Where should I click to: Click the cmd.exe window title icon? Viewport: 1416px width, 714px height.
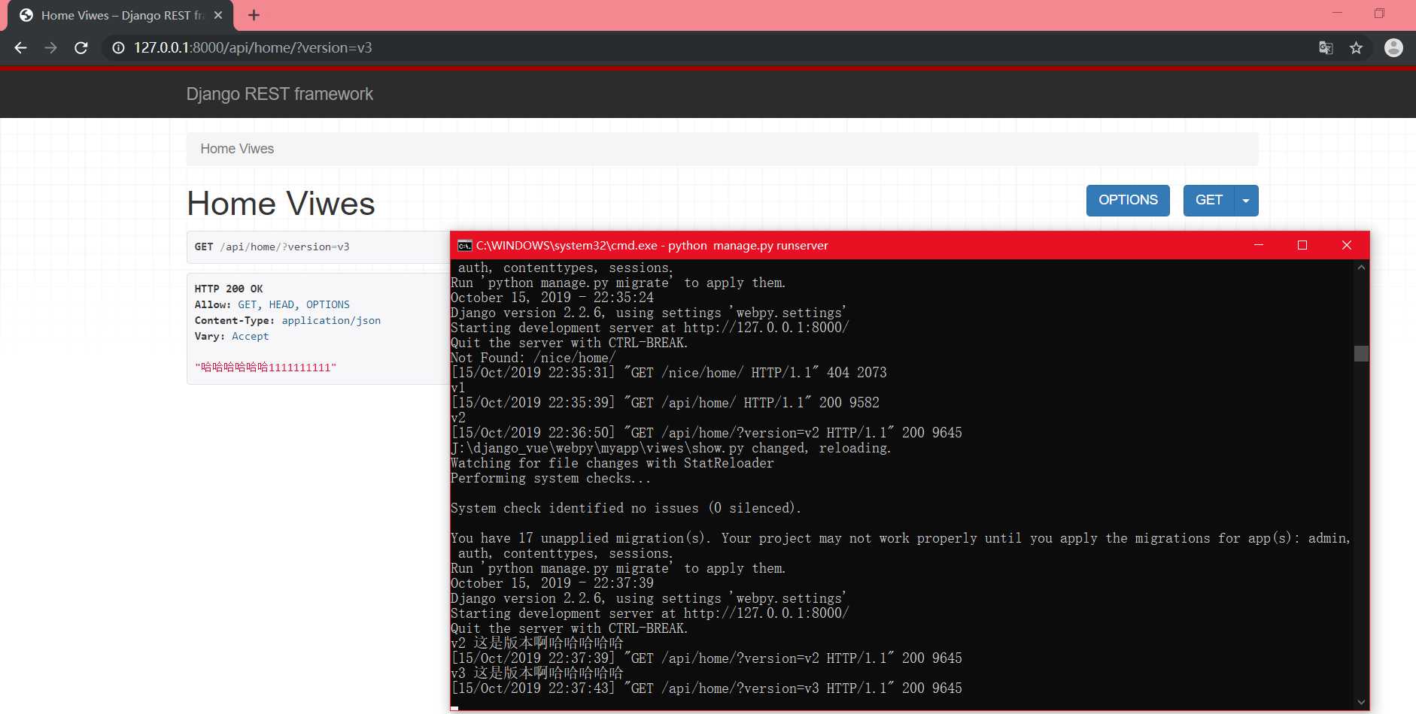pyautogui.click(x=465, y=246)
